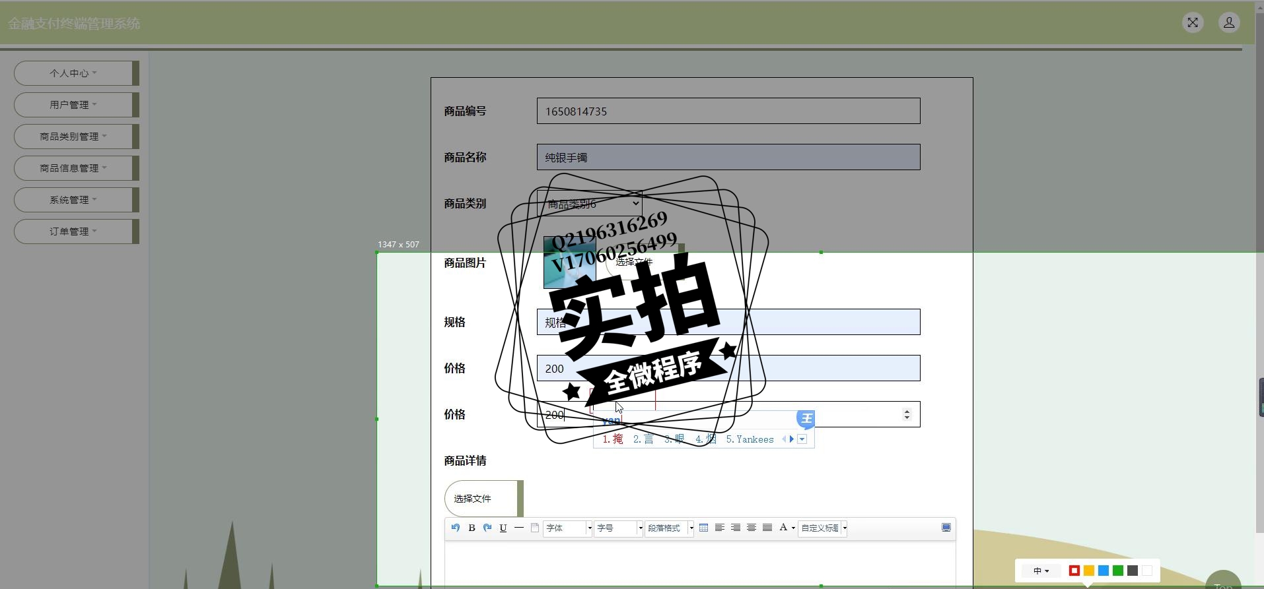
Task: Click inside rich text editor body
Action: pos(700,564)
